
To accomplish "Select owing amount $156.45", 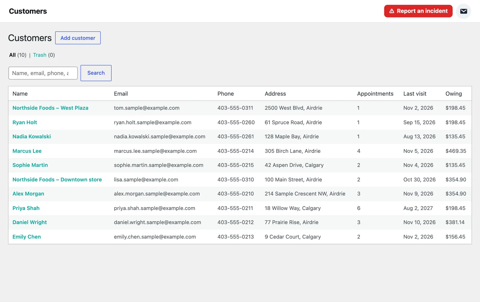I will pyautogui.click(x=455, y=237).
